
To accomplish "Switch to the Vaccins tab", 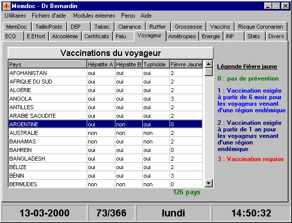I will (x=220, y=27).
